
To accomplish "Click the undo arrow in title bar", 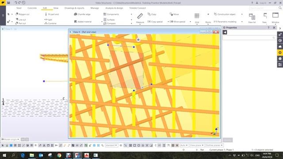I will [16, 3].
